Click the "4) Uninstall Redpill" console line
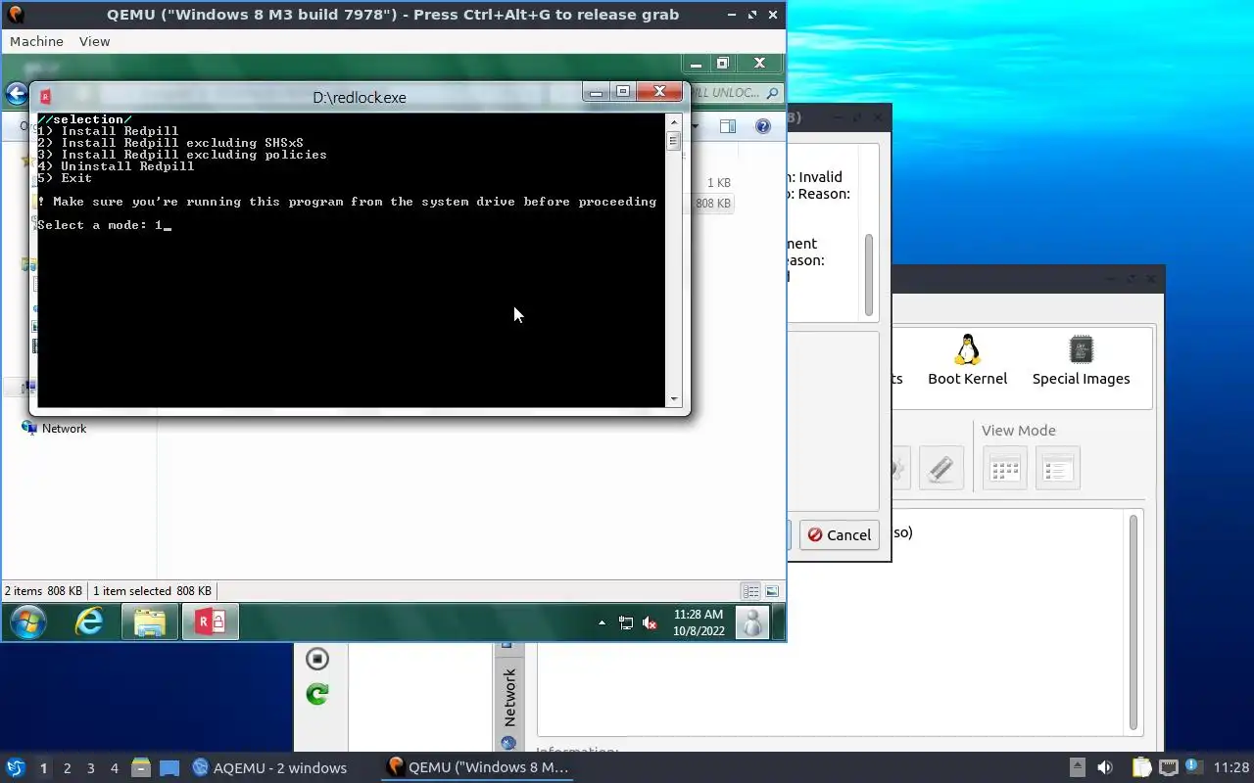Screen dimensions: 1254x783 pos(116,166)
